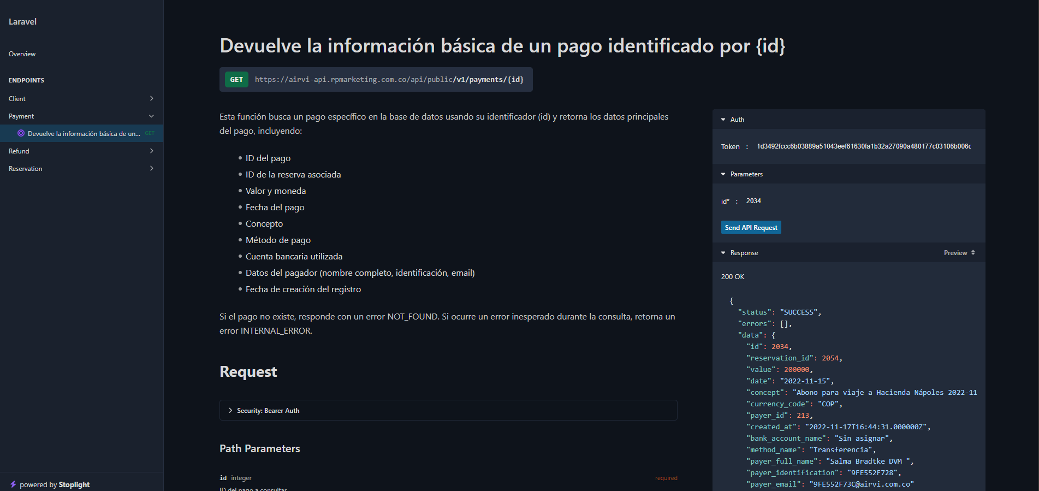Click the Token input field

point(863,146)
